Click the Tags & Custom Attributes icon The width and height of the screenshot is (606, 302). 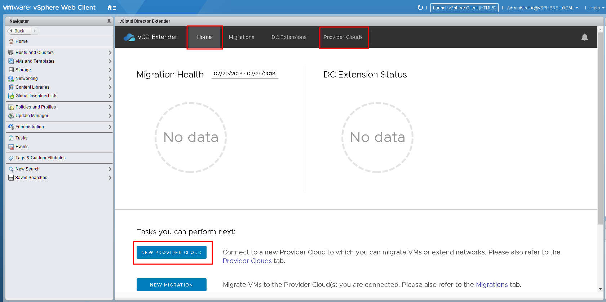[11, 158]
